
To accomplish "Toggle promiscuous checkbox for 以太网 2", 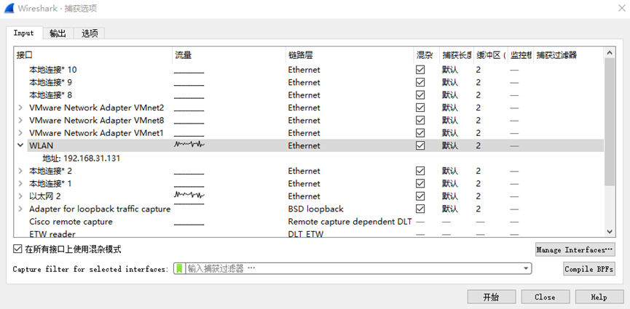I will (x=420, y=196).
